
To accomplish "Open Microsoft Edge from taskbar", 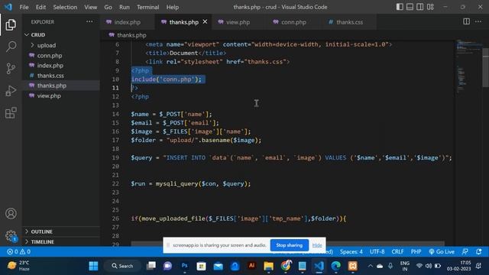I will pos(336,266).
